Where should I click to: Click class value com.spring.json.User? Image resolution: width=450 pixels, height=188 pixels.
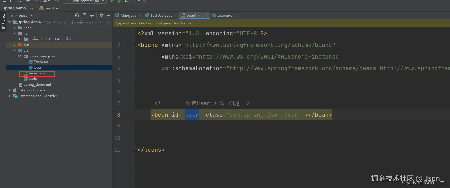(264, 115)
